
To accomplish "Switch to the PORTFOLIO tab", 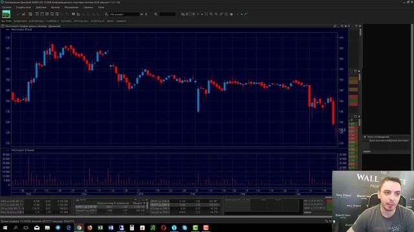I will point(98,21).
